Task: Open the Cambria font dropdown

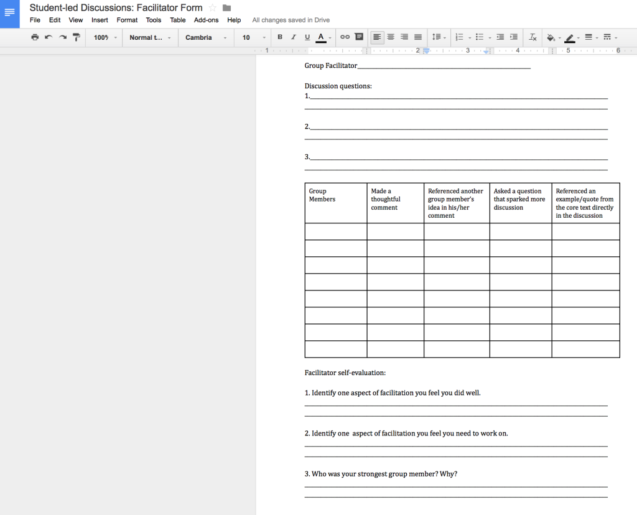Action: coord(206,37)
